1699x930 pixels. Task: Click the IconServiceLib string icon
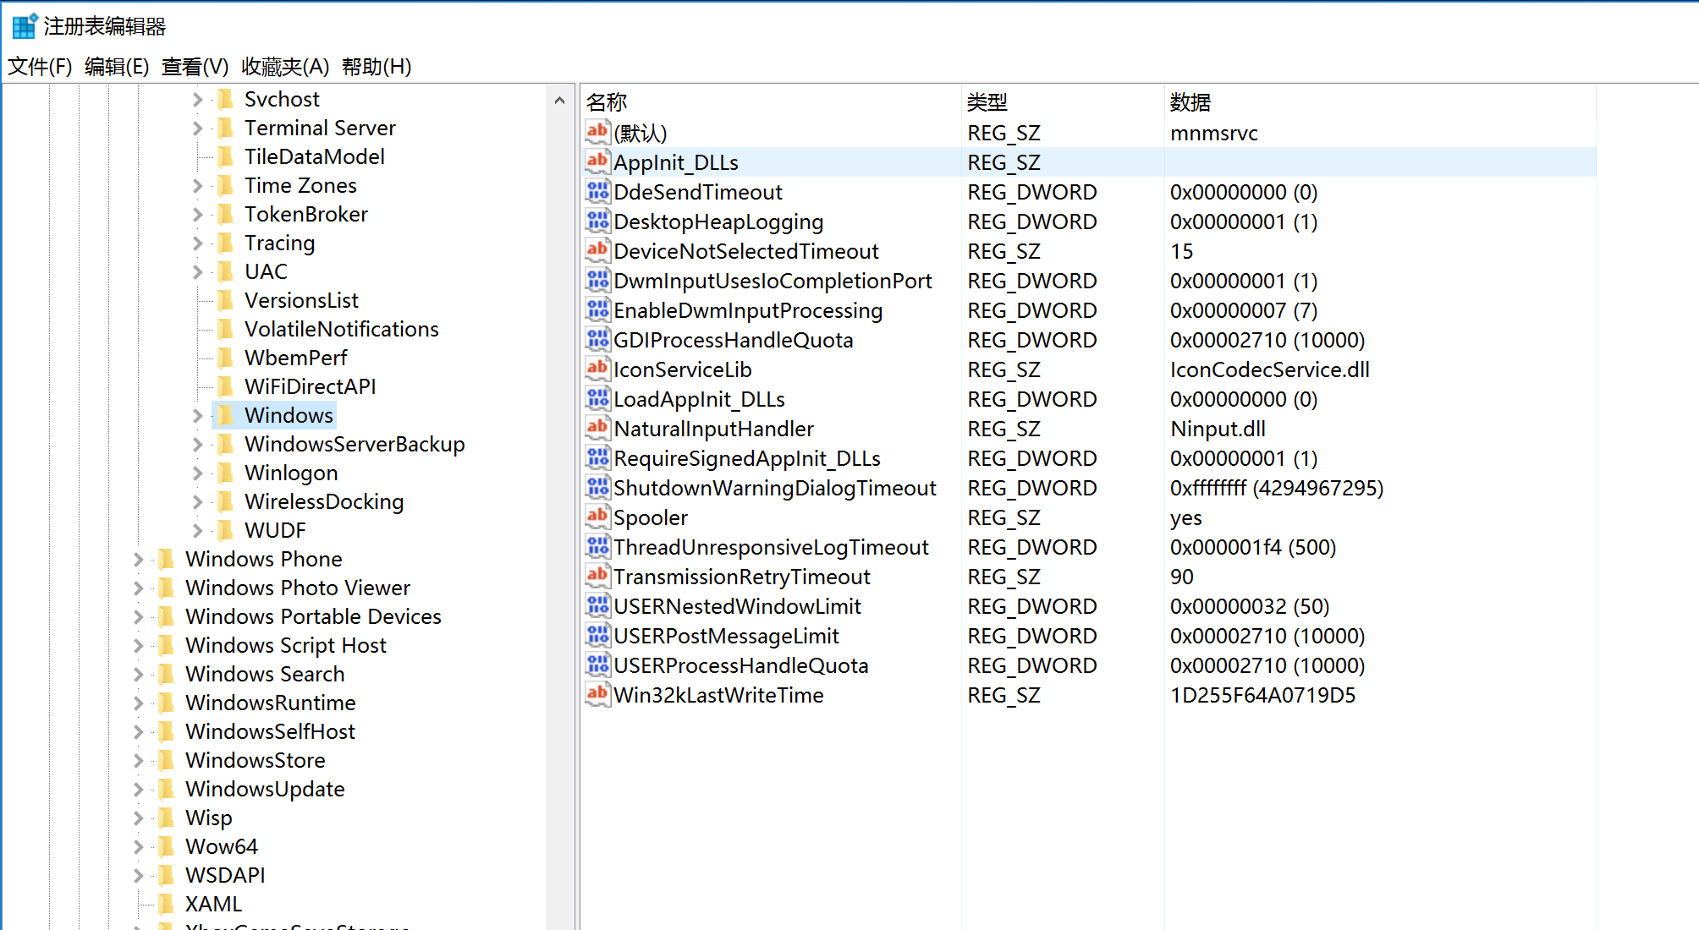[x=597, y=369]
